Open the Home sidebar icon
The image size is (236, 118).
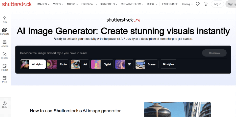coord(5,19)
